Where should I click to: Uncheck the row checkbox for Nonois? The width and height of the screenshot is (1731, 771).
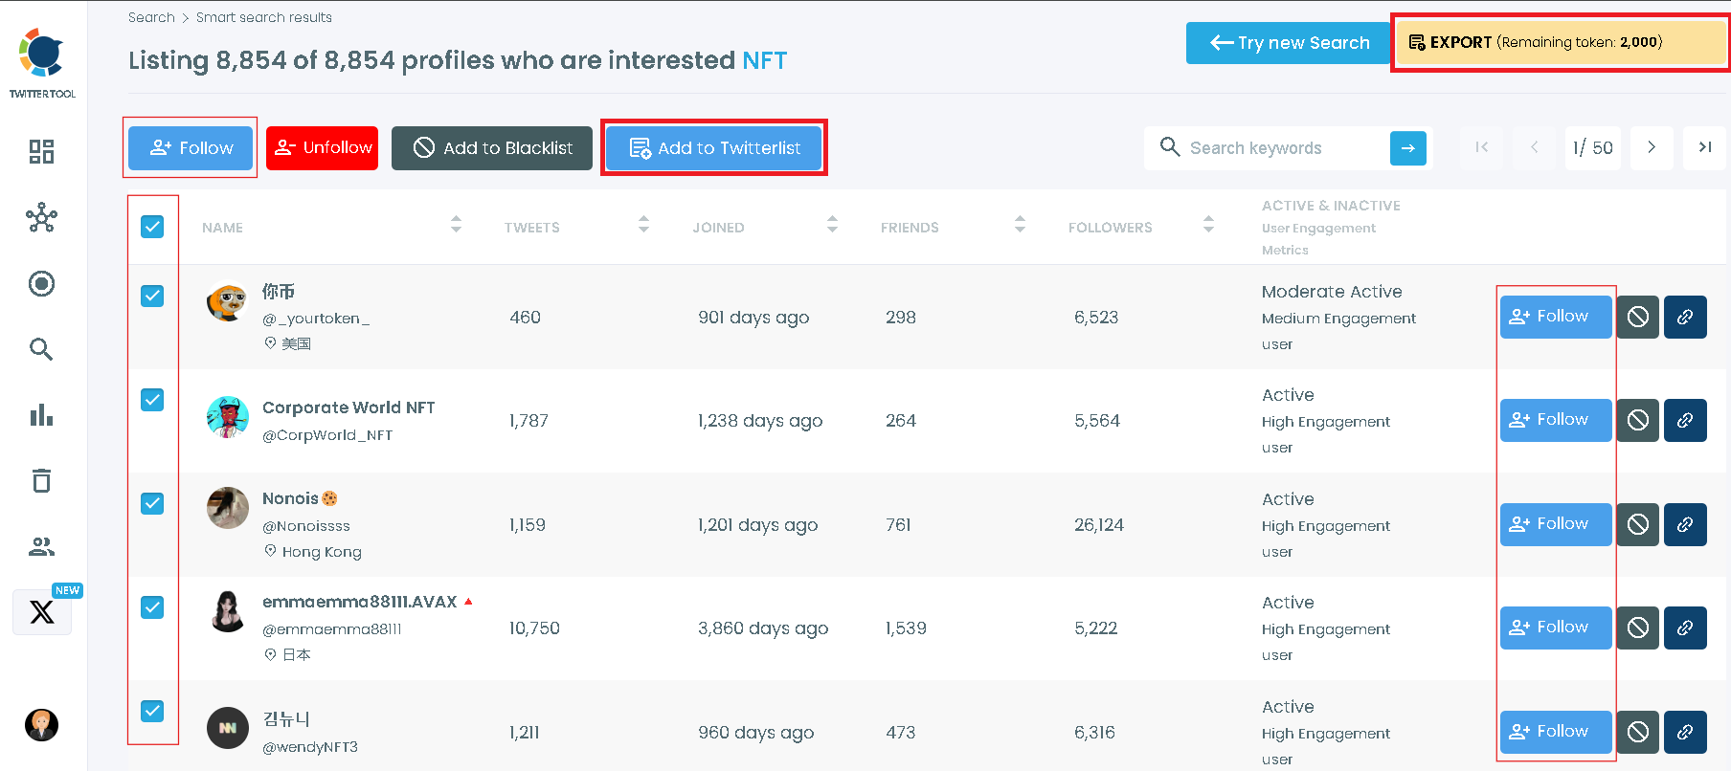(x=152, y=503)
